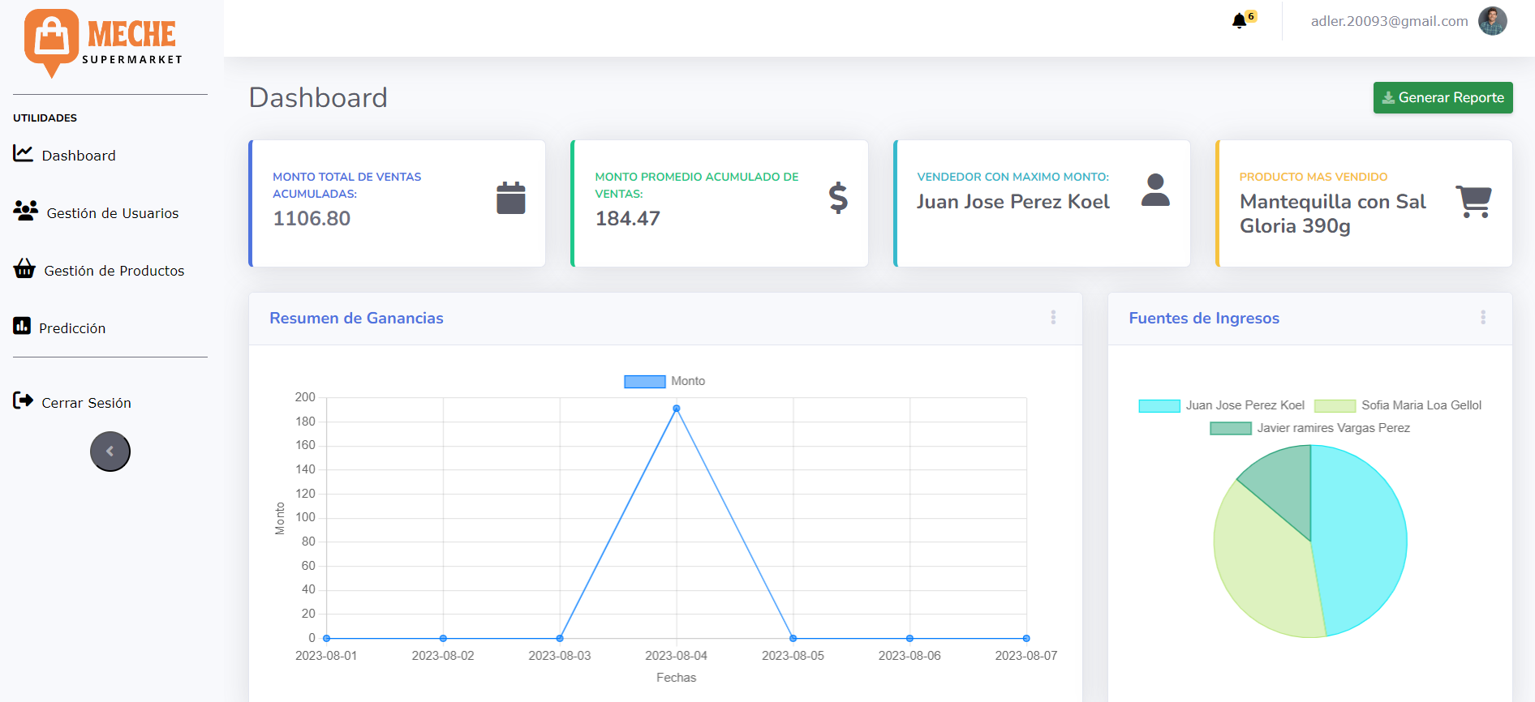Click the person icon in top seller card
Screen dimensions: 1535x702
coord(1155,190)
